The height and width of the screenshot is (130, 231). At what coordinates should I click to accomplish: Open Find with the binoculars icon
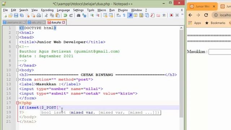(78, 15)
